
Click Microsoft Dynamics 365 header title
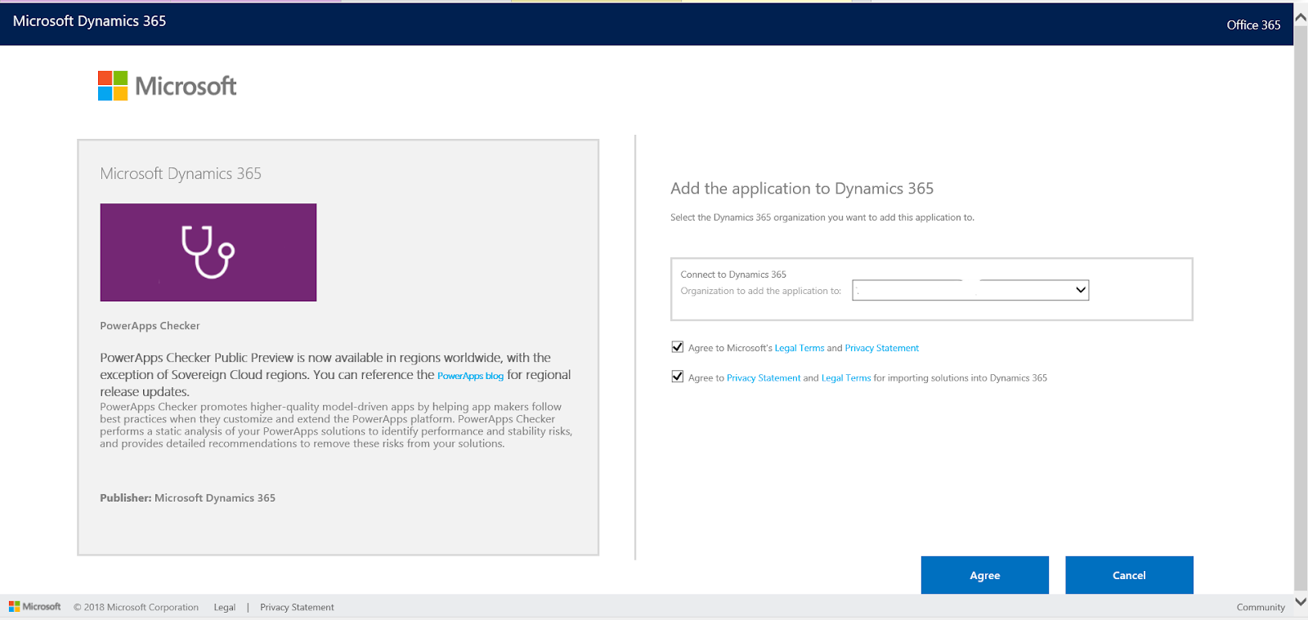tap(89, 21)
